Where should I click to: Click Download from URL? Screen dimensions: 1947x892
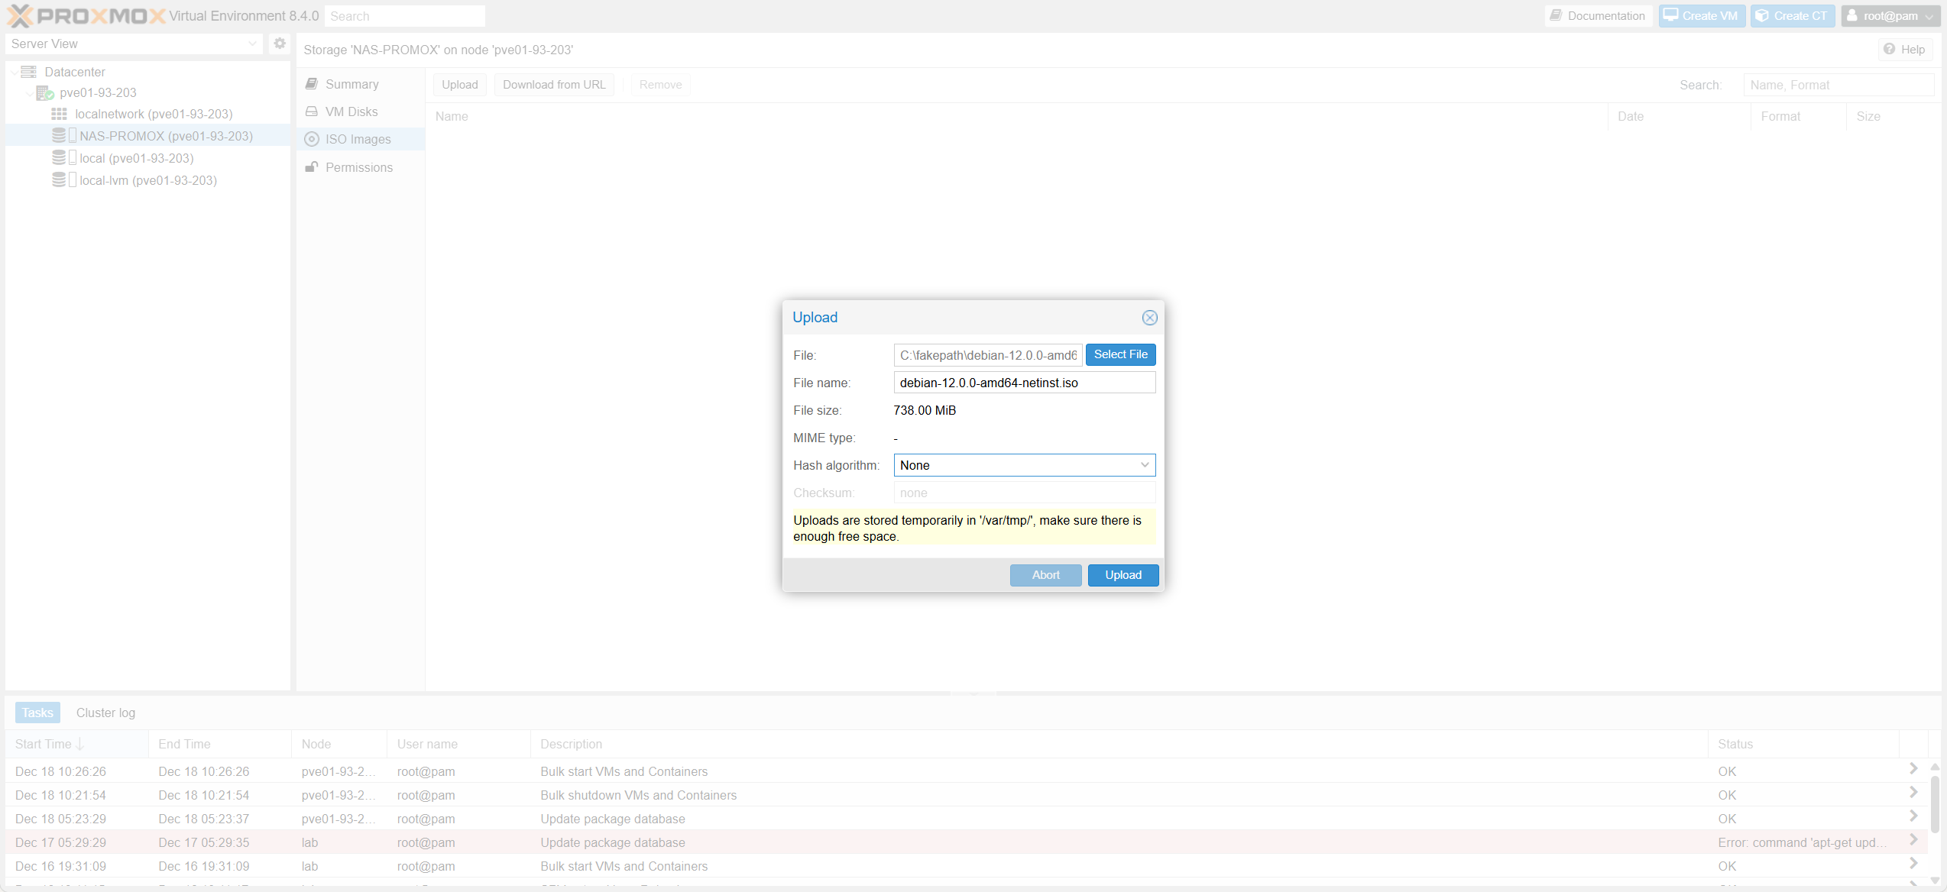[x=554, y=84]
